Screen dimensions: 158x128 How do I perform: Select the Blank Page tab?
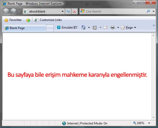pyautogui.click(x=25, y=28)
